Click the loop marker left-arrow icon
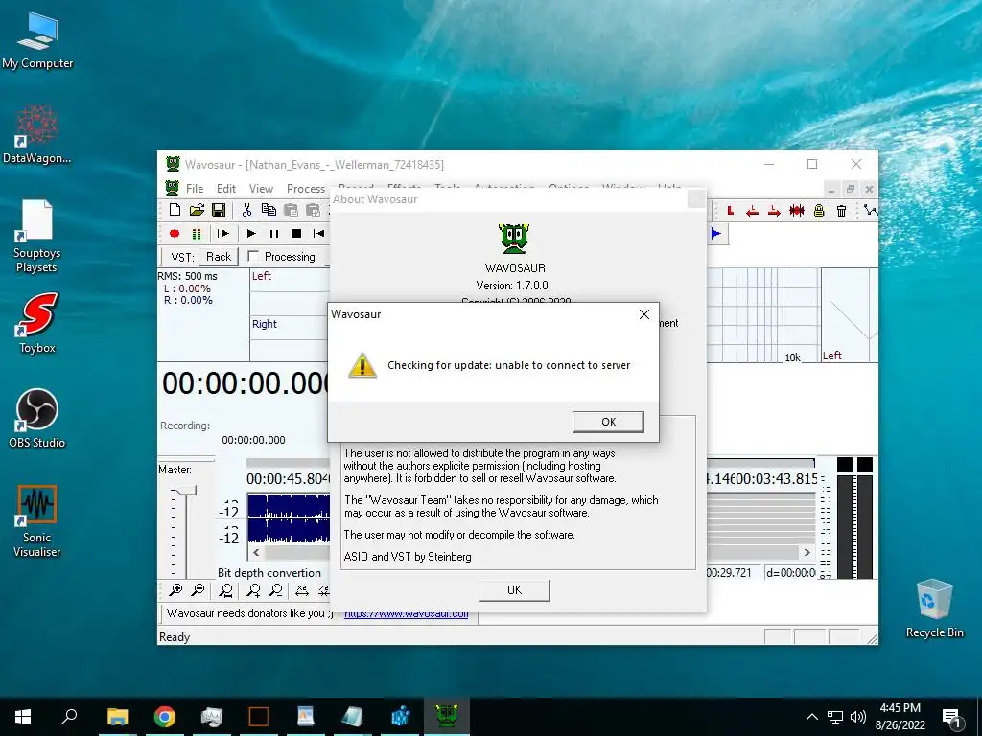This screenshot has height=736, width=982. 752,211
